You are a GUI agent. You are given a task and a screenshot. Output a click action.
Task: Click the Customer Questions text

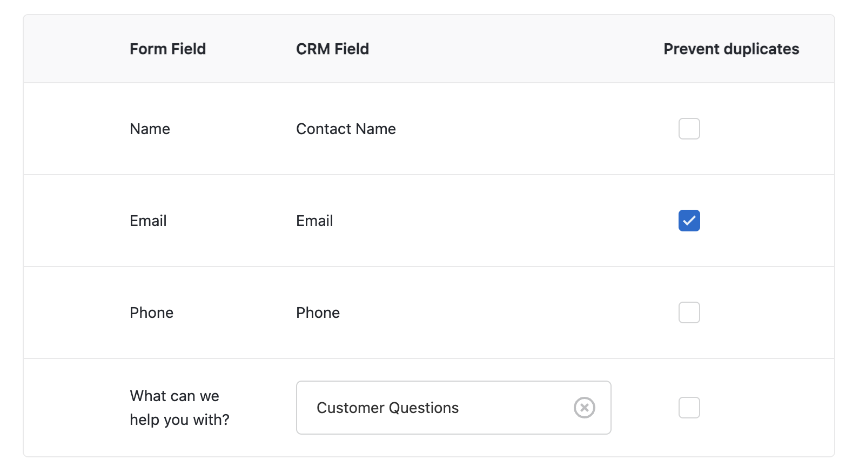tap(387, 408)
